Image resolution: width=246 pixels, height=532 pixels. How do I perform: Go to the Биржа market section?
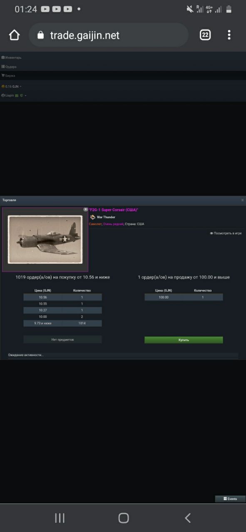click(x=9, y=76)
